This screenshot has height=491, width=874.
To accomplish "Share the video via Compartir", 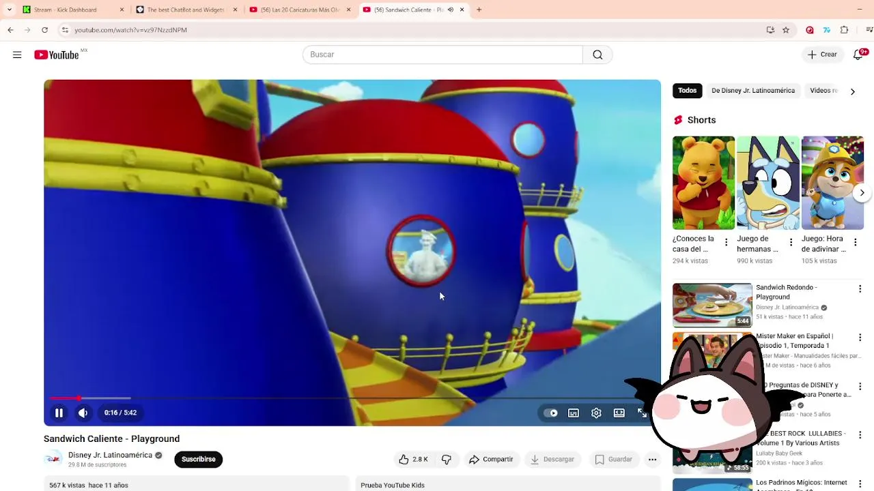I will click(491, 460).
